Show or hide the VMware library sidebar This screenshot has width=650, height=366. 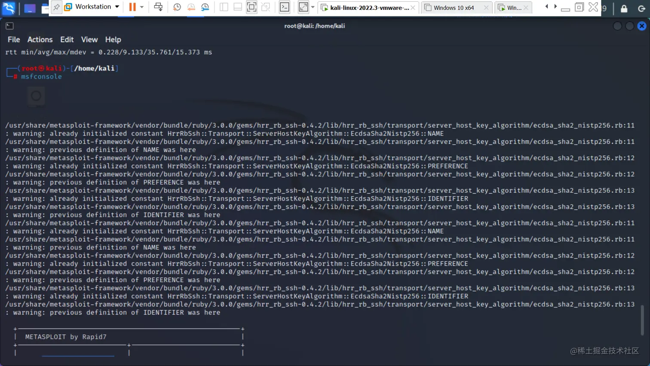(x=224, y=7)
